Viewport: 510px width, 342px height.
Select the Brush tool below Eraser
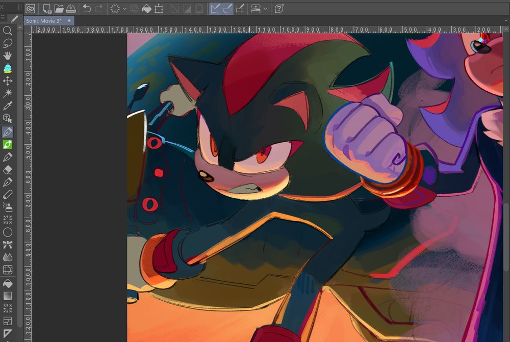(8, 182)
